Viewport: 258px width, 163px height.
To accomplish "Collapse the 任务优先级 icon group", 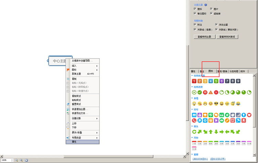I will point(192,76).
